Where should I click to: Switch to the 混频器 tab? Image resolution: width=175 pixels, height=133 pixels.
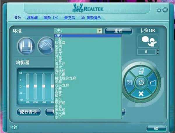[x=32, y=18]
